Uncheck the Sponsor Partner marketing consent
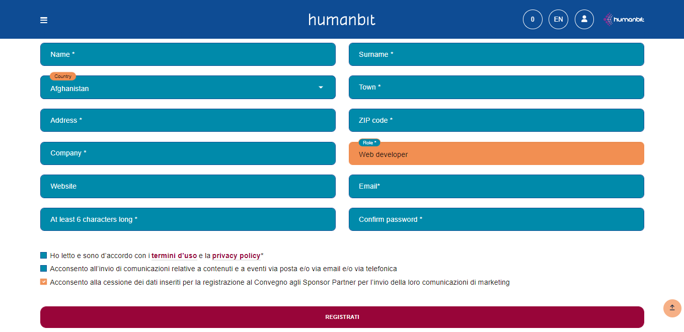 click(43, 282)
